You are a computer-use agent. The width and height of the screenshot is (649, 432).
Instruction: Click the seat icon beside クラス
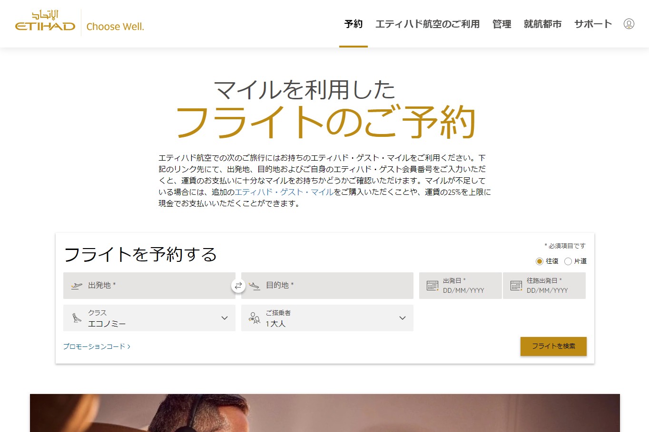[x=76, y=318]
